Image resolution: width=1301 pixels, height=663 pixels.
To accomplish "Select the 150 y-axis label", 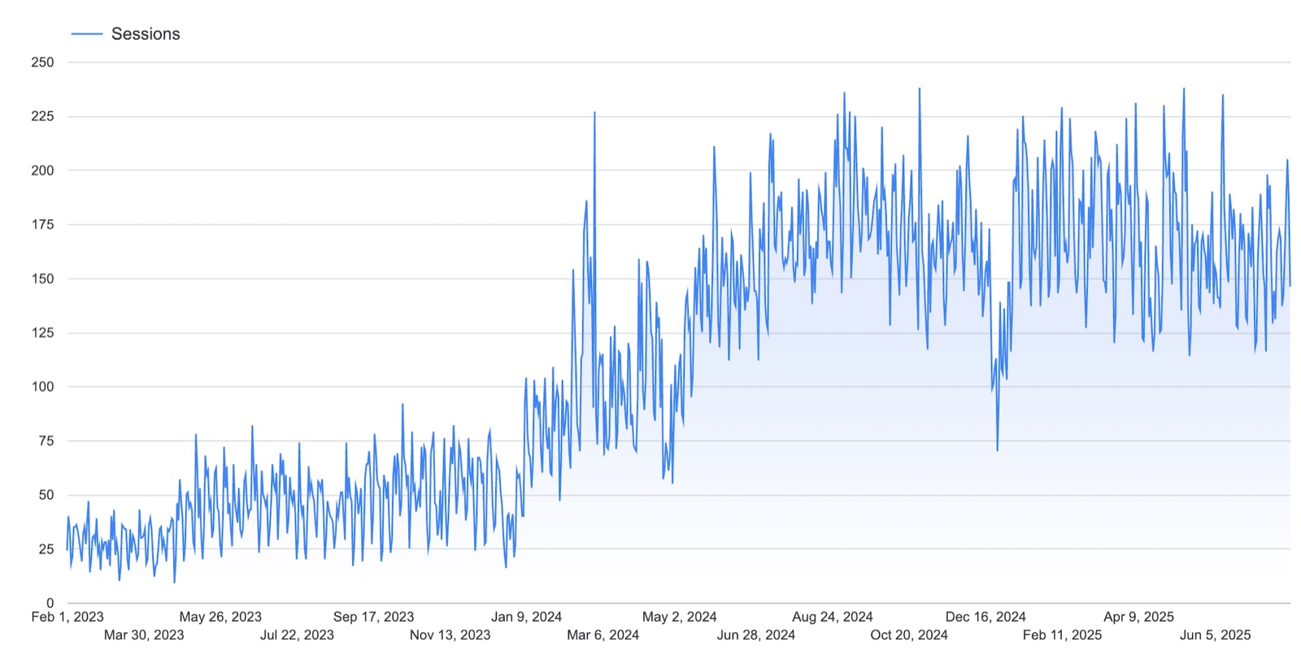I will (42, 279).
